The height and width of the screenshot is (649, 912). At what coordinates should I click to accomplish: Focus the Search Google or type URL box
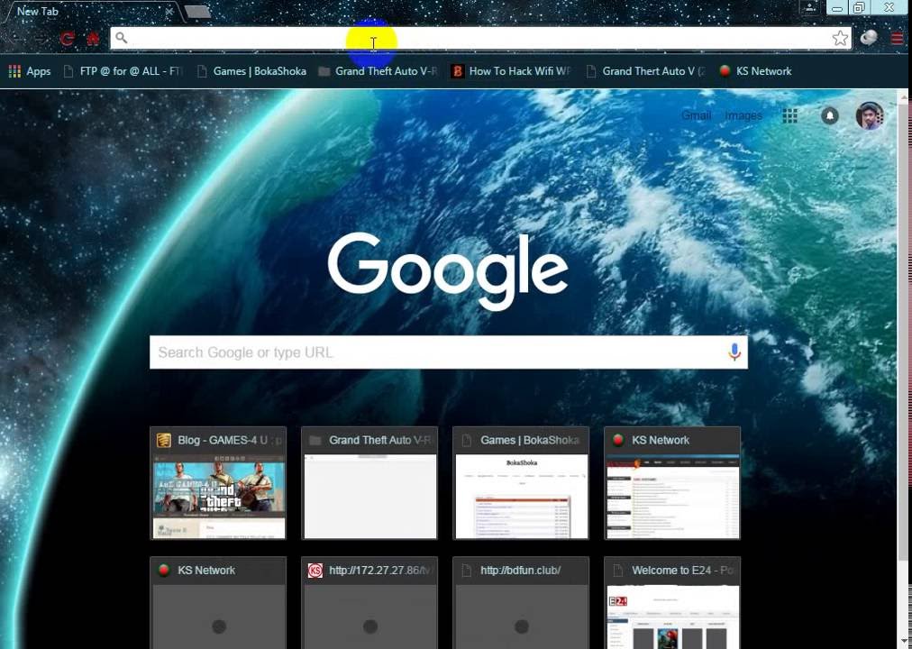449,352
